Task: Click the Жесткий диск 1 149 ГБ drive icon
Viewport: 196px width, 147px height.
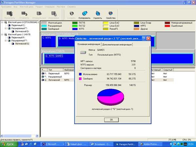Action: (6, 34)
